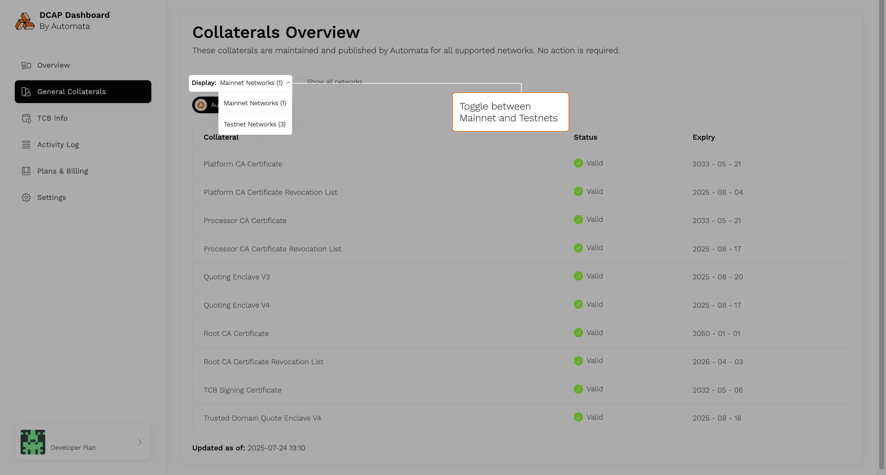Enable the Show all networks checkbox
886x475 pixels.
tap(301, 81)
